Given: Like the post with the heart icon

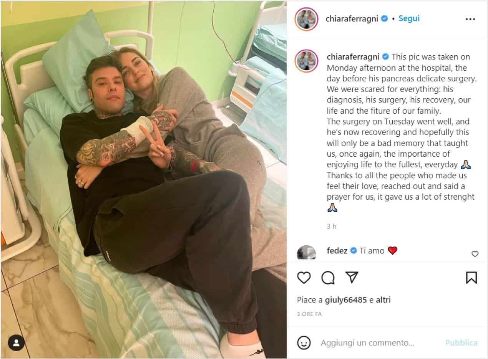Looking at the screenshot, I should [x=304, y=278].
